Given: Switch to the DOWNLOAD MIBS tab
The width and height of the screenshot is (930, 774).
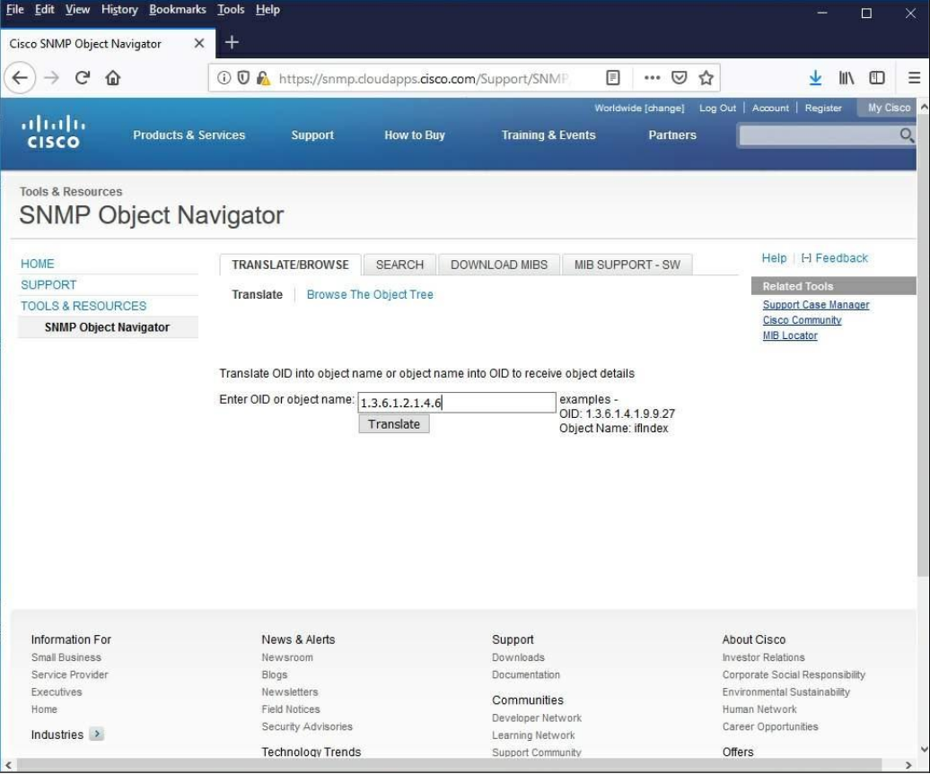Looking at the screenshot, I should [499, 265].
